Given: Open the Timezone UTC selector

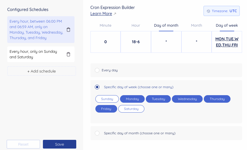Looking at the screenshot, I should (x=221, y=11).
